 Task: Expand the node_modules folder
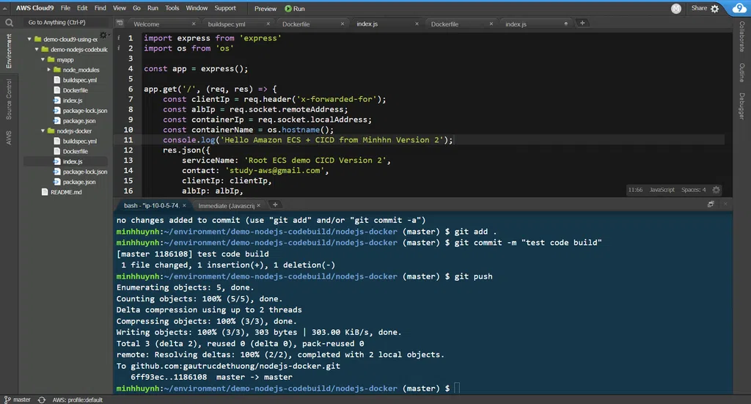click(x=49, y=70)
